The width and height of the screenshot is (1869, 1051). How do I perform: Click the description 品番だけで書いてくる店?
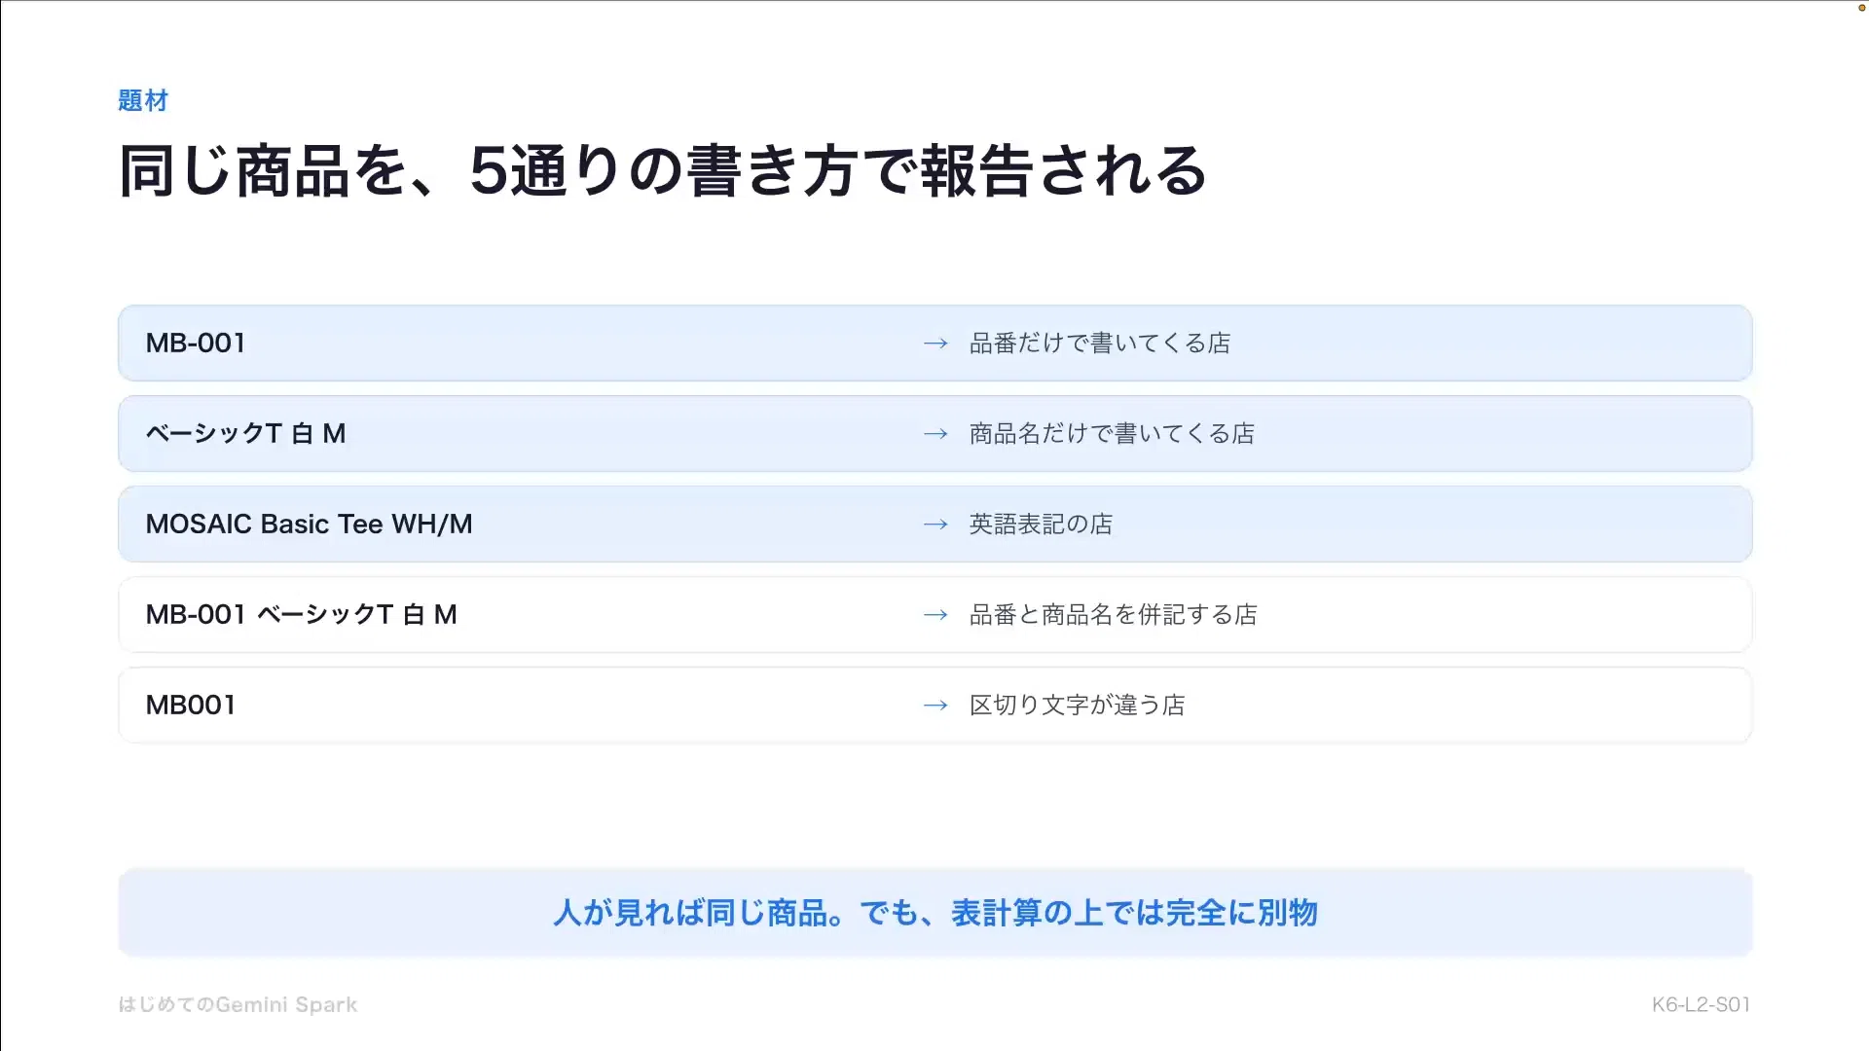coord(1100,344)
